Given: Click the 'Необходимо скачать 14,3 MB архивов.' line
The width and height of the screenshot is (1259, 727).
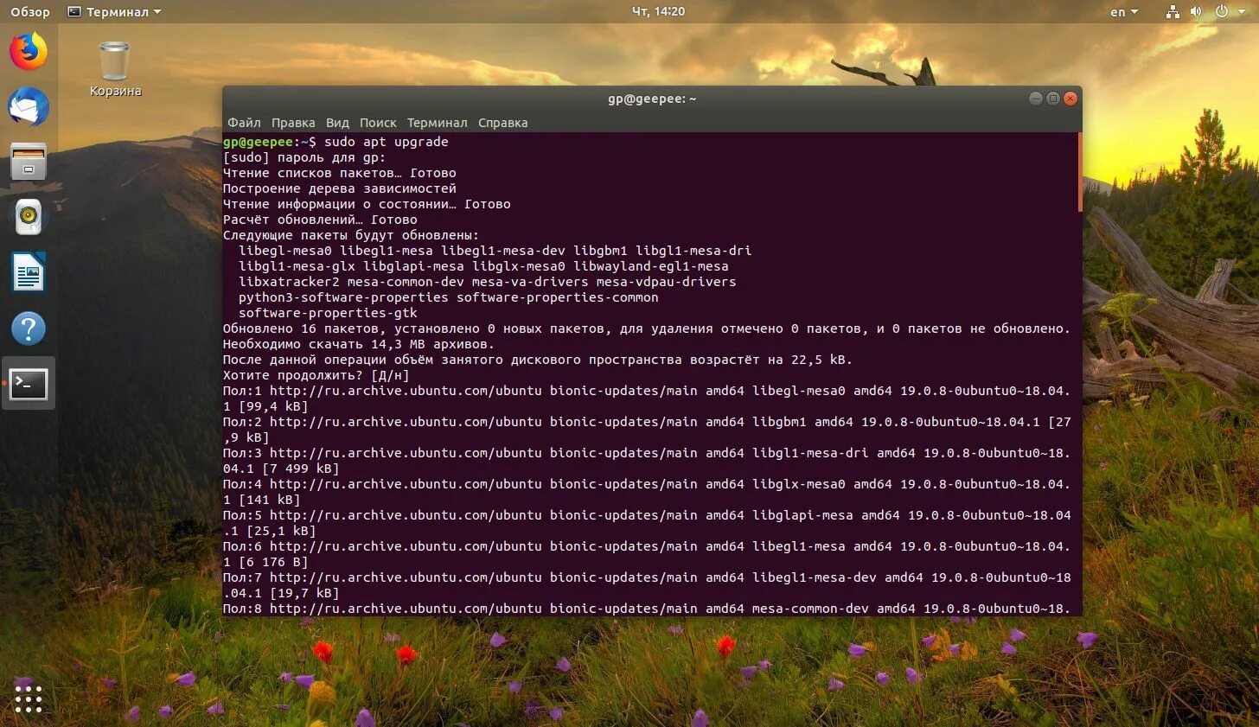Looking at the screenshot, I should 359,344.
